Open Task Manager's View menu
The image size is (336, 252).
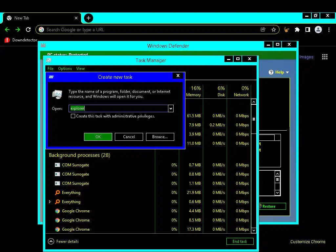pos(81,69)
